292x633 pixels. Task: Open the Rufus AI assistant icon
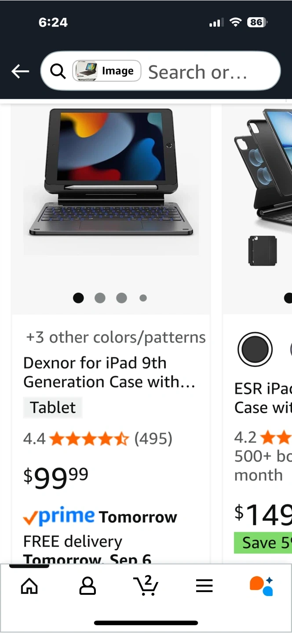262,586
